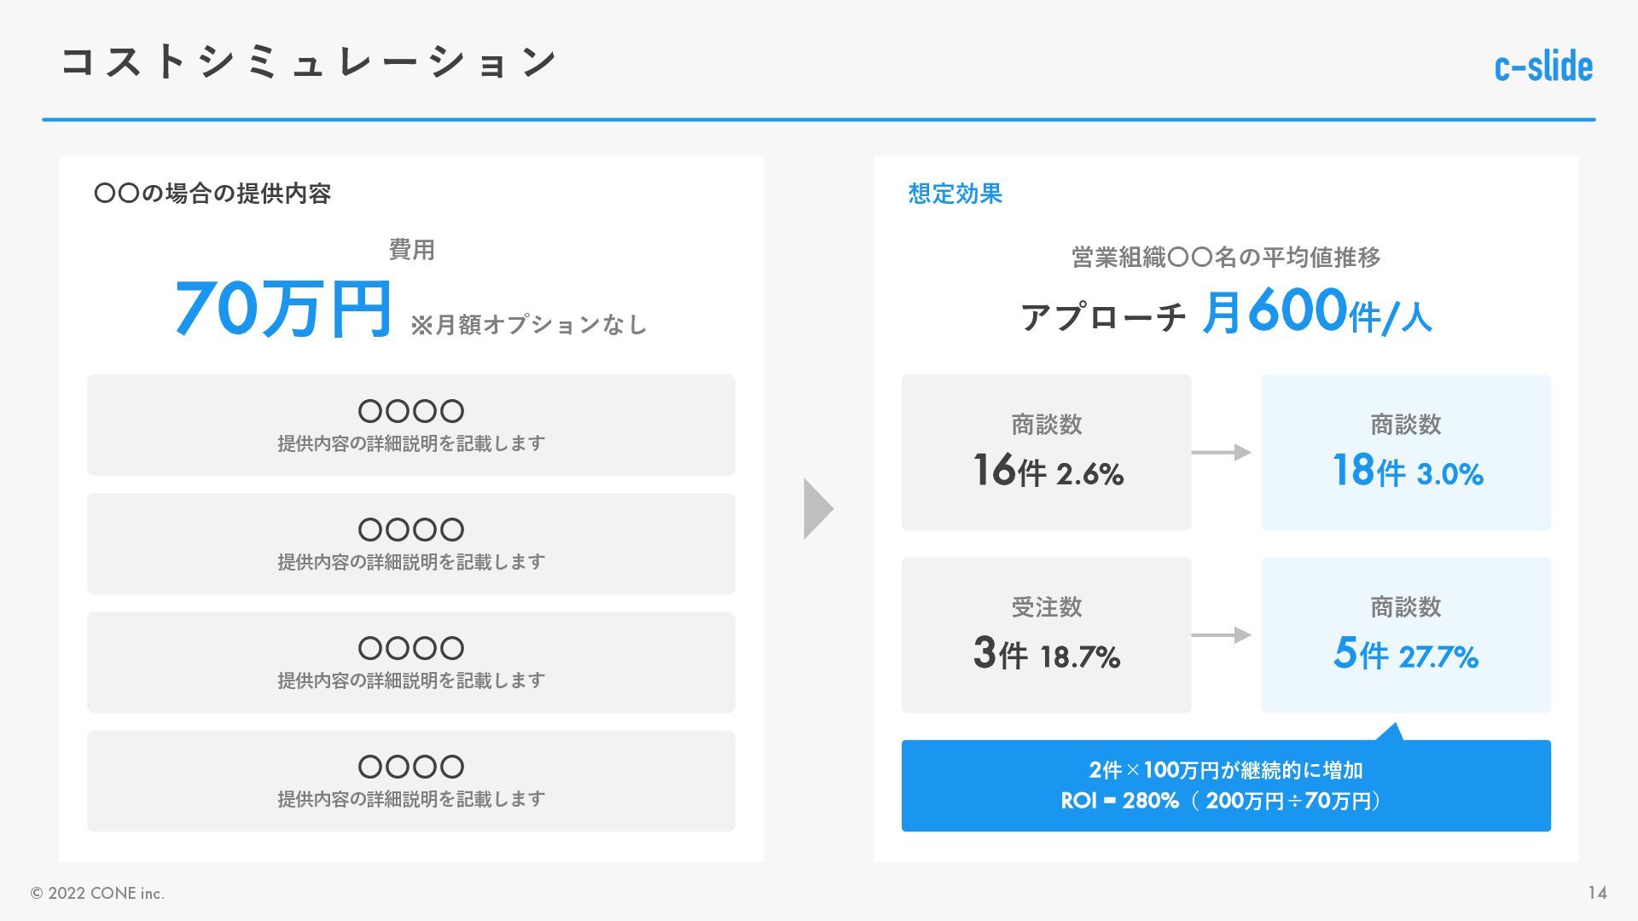Click the arrow next to 受注数 box
The image size is (1638, 921).
pyautogui.click(x=1221, y=635)
